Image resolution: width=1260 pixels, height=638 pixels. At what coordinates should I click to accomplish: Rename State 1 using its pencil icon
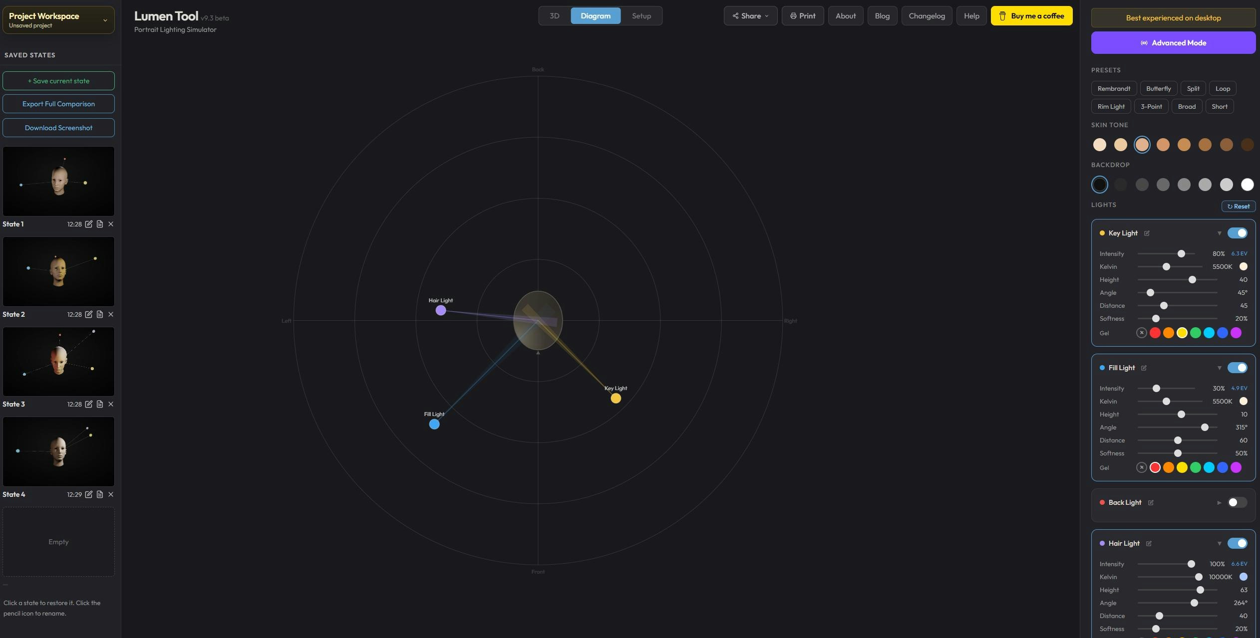click(x=89, y=224)
